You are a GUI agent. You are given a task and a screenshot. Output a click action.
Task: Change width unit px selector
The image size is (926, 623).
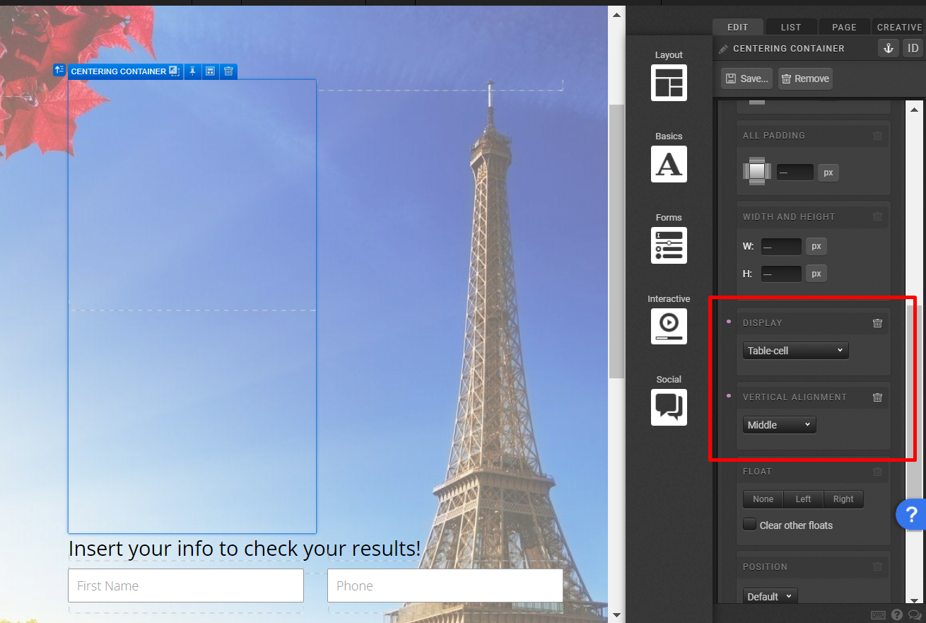tap(816, 247)
